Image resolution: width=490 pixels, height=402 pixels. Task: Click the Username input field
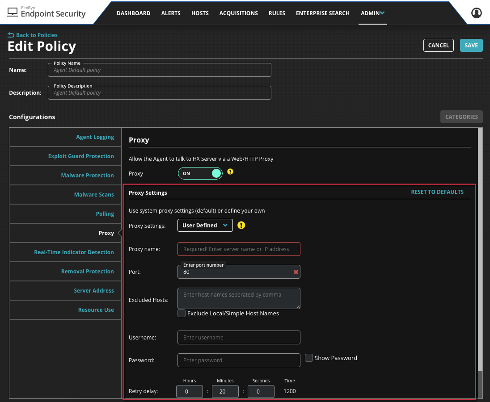click(239, 337)
